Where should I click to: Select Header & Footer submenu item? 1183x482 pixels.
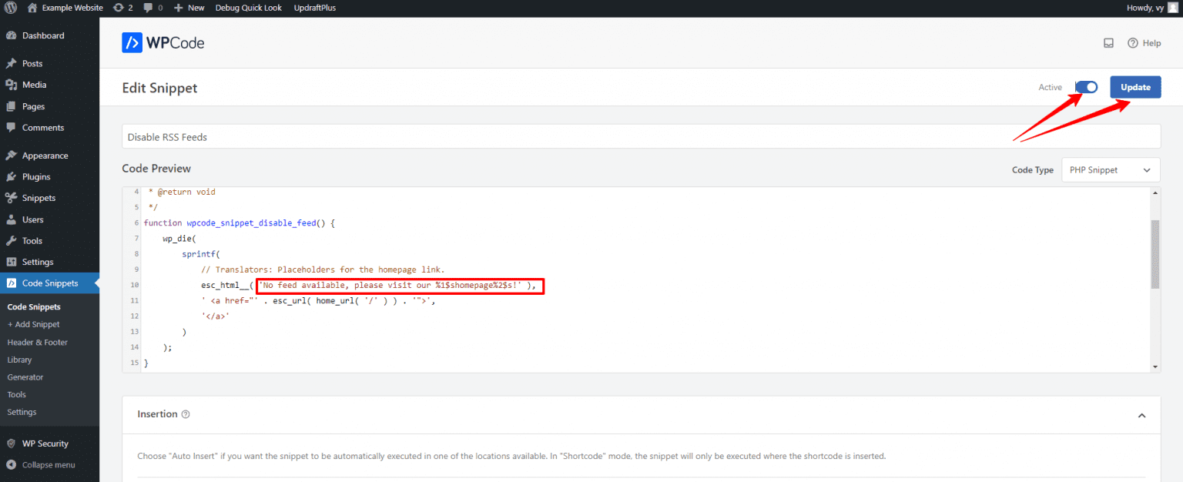click(37, 342)
